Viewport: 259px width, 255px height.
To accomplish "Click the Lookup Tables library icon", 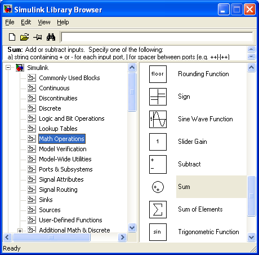I will point(32,129).
